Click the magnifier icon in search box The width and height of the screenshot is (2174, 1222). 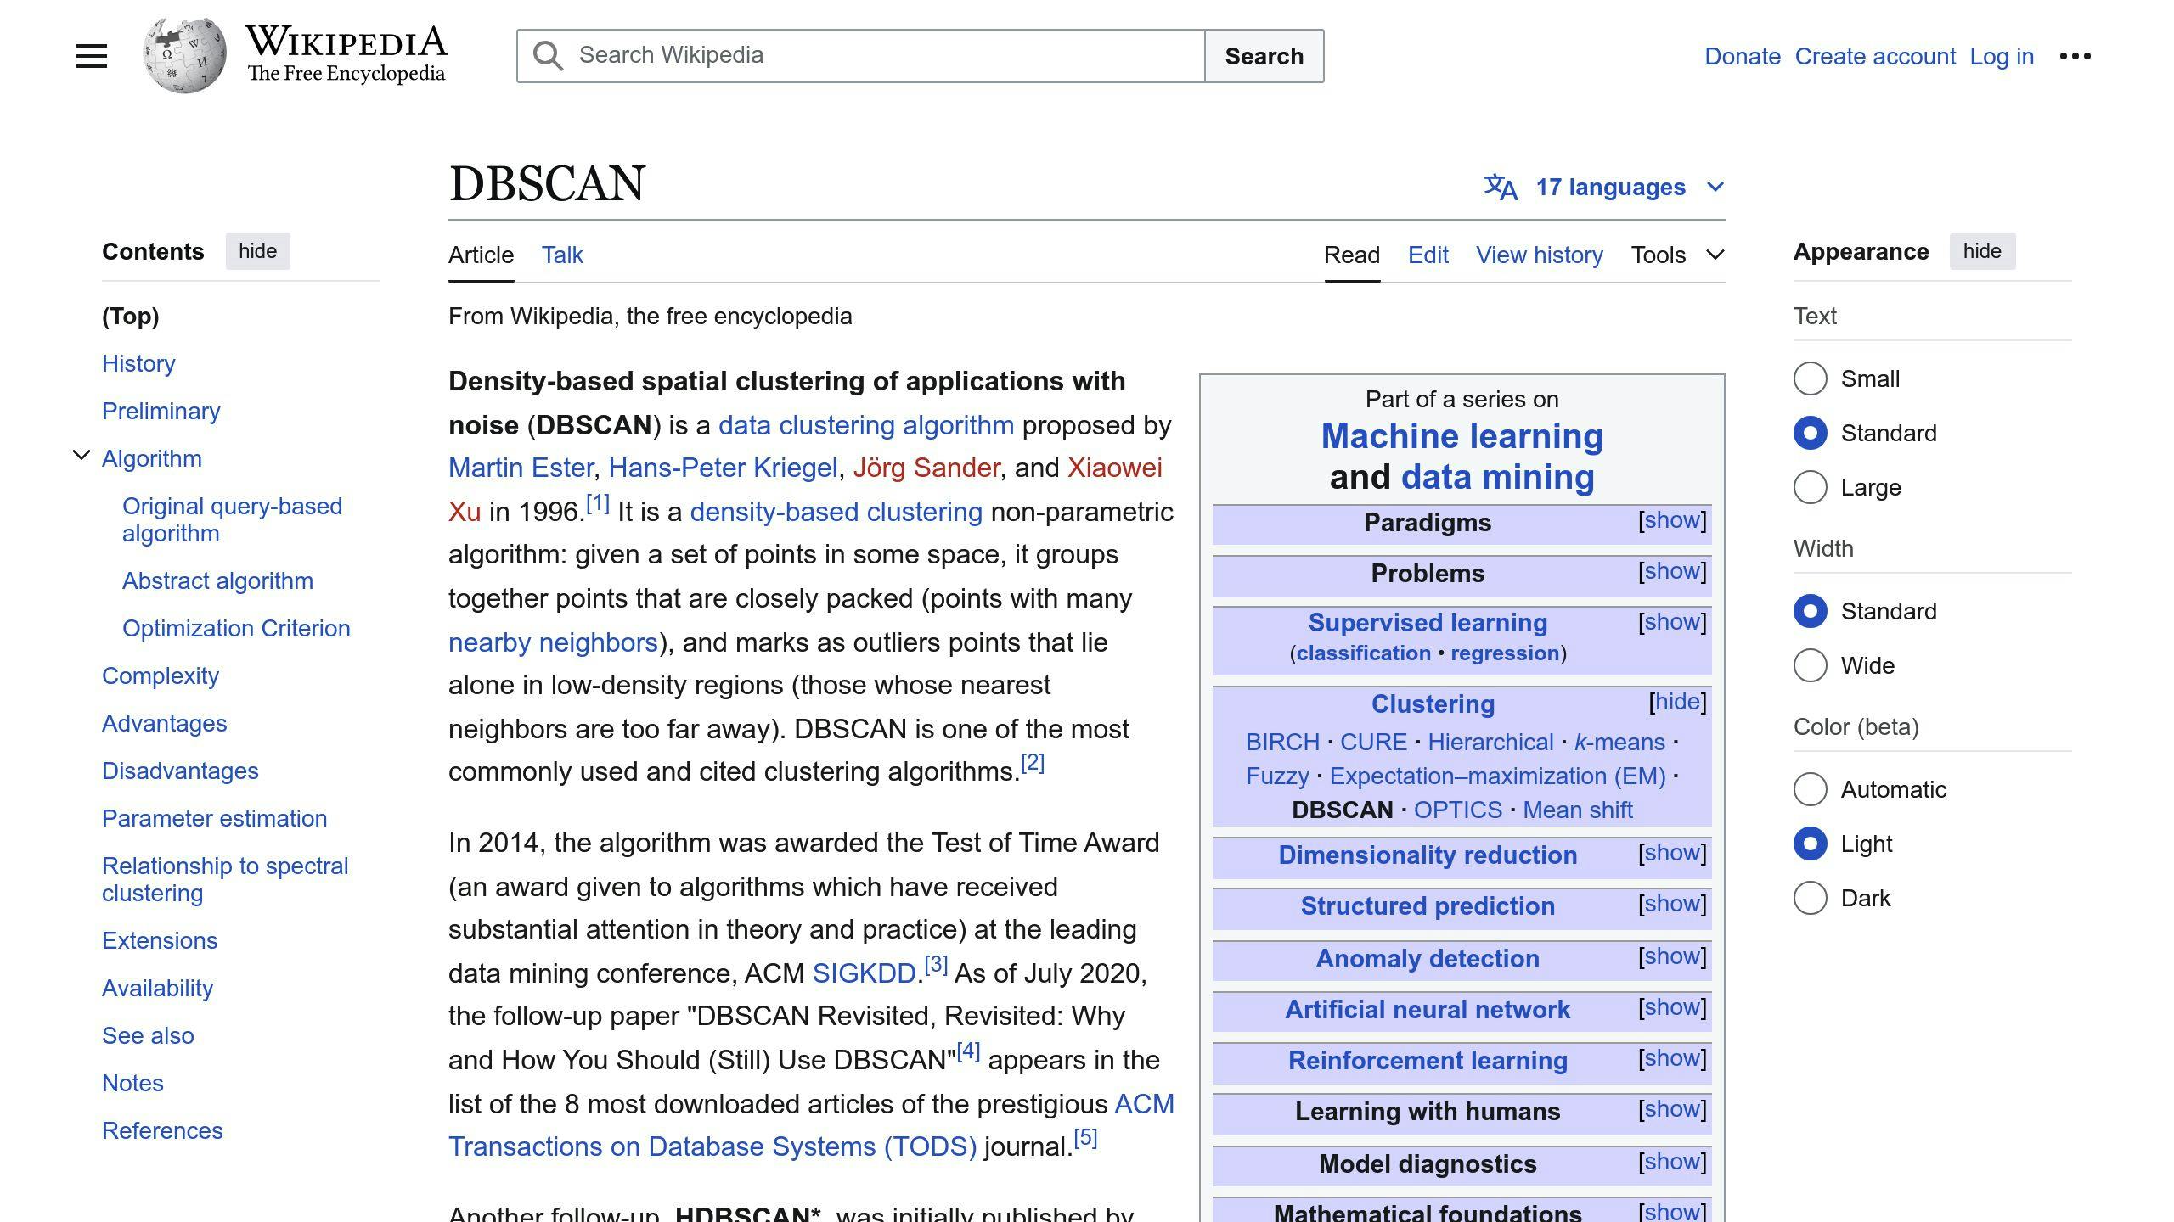[x=548, y=56]
